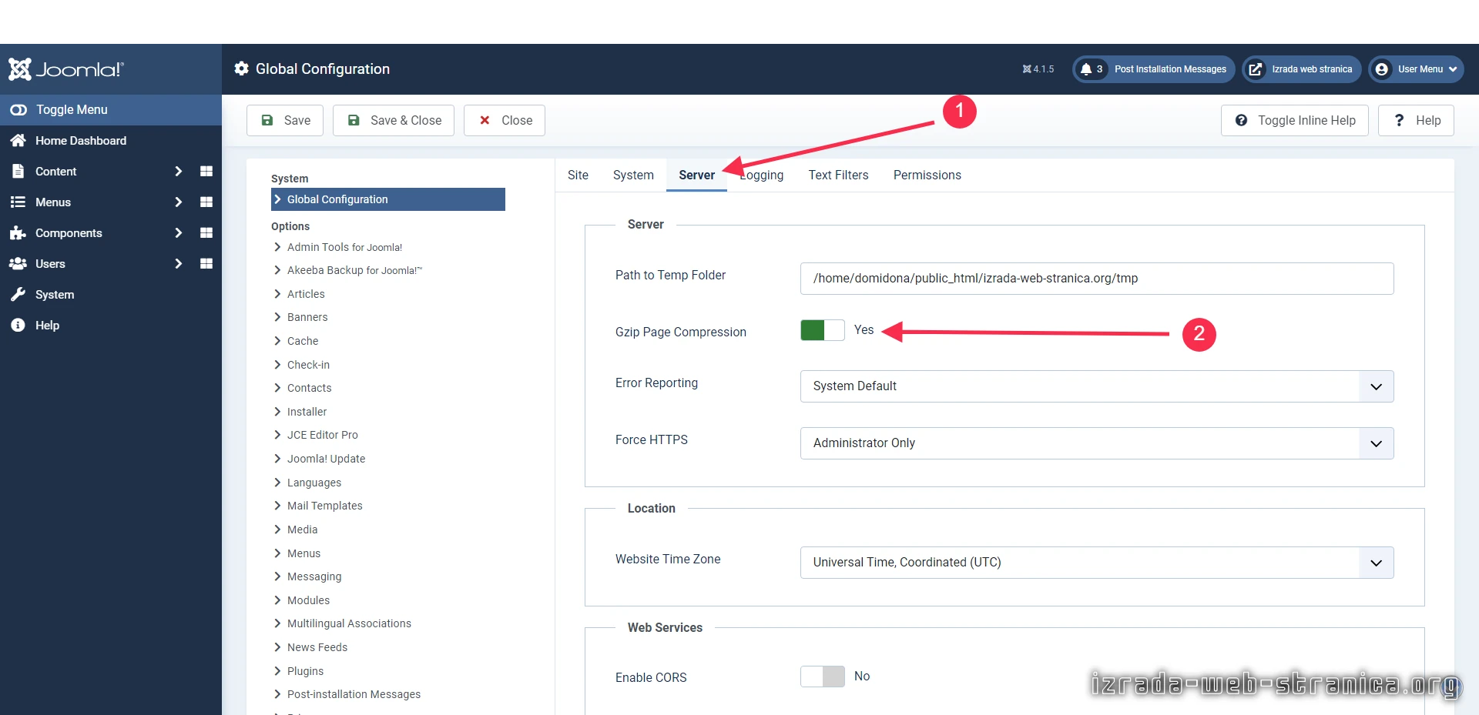
Task: Select Global Configuration in System list
Action: coord(388,199)
